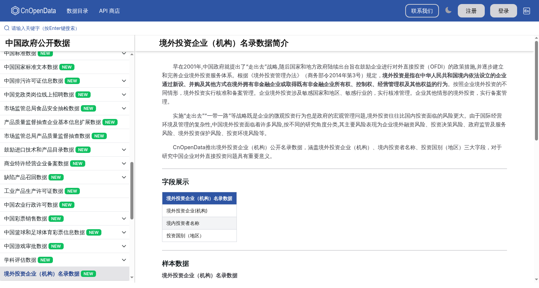This screenshot has width=539, height=288.
Task: Expand 中国篮球和足球体育彩票信息数据 chevron
Action: tap(124, 233)
